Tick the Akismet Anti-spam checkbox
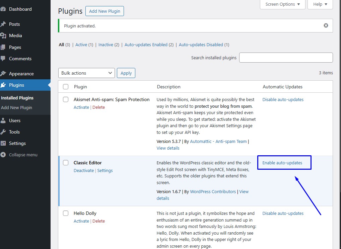Viewport: 341px width, 249px height. coord(66,99)
